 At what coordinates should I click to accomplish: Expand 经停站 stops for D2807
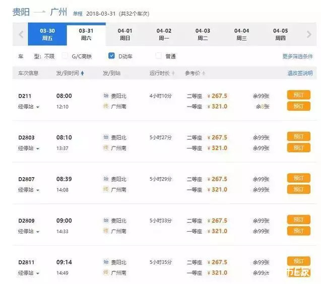28,190
